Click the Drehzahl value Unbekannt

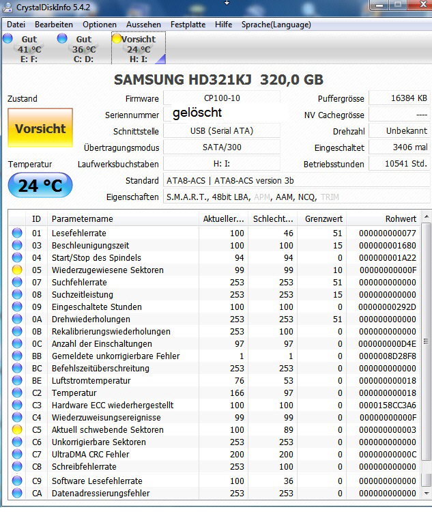[400, 130]
